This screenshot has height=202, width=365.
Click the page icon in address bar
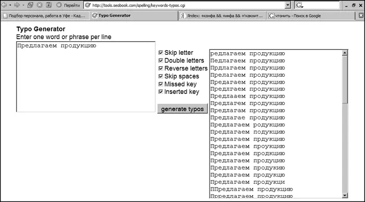pyautogui.click(x=88, y=5)
